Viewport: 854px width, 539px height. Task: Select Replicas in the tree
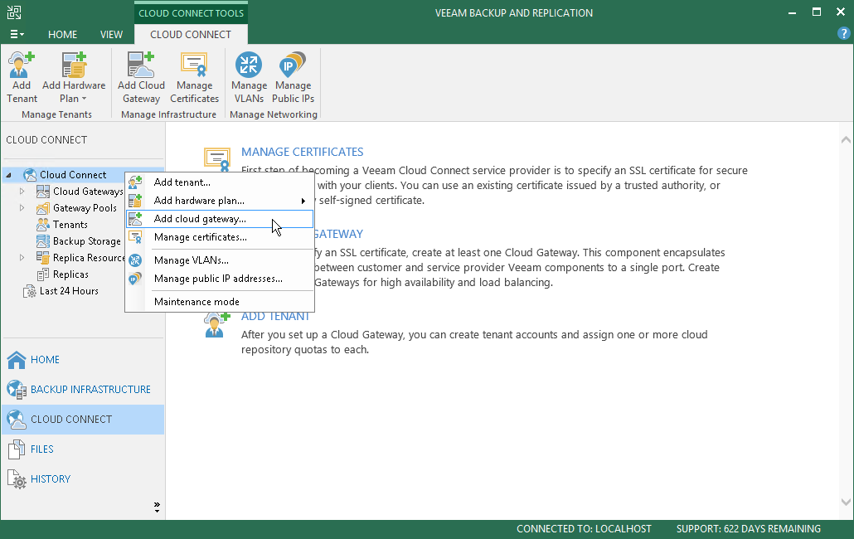pos(70,274)
